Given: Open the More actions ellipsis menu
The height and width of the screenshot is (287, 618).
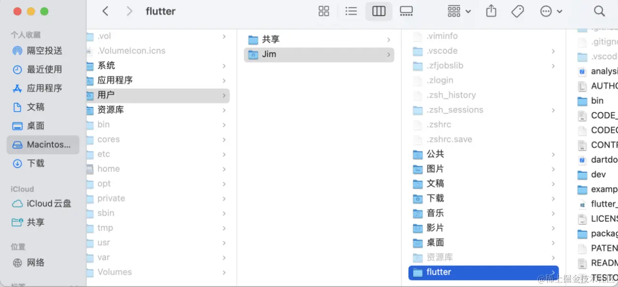Looking at the screenshot, I should point(551,11).
